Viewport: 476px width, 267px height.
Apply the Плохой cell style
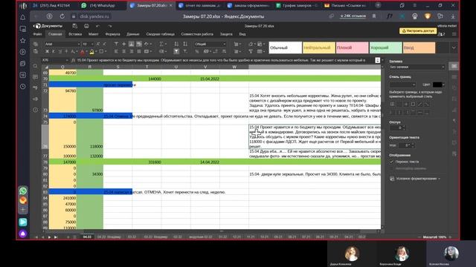pyautogui.click(x=352, y=47)
